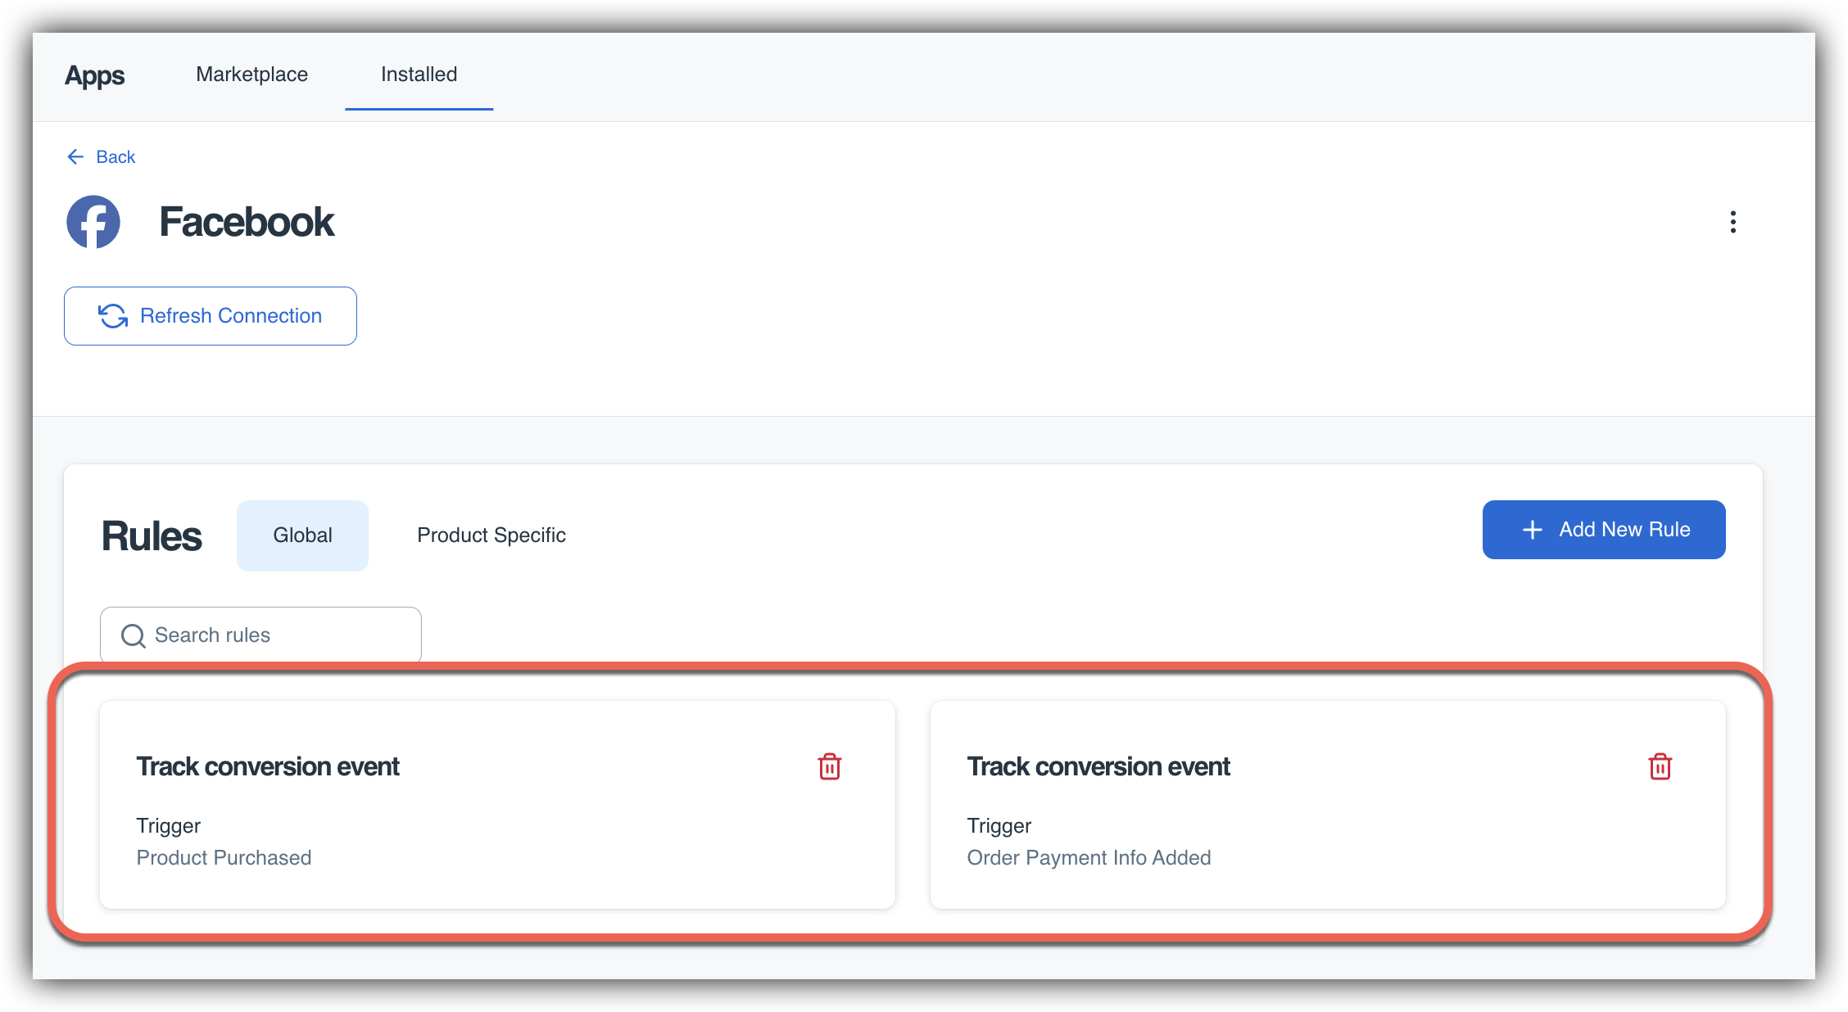Image resolution: width=1848 pixels, height=1012 pixels.
Task: Click the plus icon on Add New Rule
Action: point(1532,530)
